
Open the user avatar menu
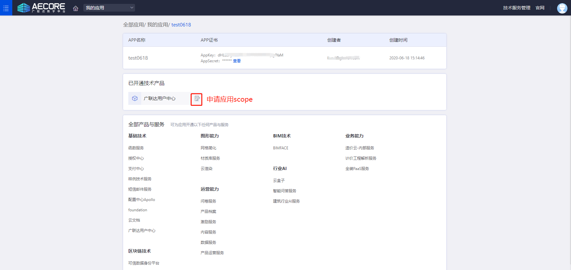click(x=562, y=8)
